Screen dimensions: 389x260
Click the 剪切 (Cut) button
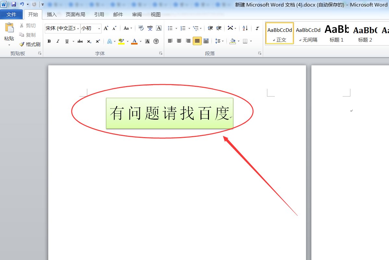pyautogui.click(x=28, y=26)
